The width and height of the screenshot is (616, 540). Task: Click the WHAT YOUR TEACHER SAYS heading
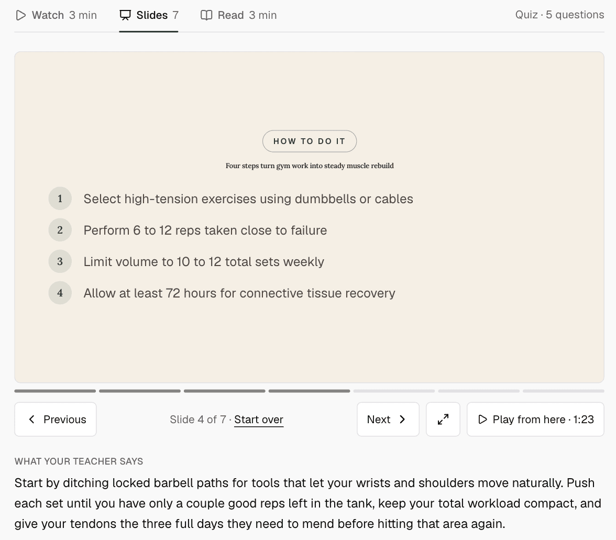point(79,461)
